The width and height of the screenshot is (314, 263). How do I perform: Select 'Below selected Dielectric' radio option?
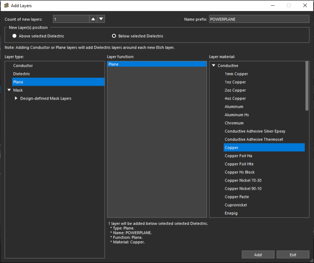tap(114, 36)
